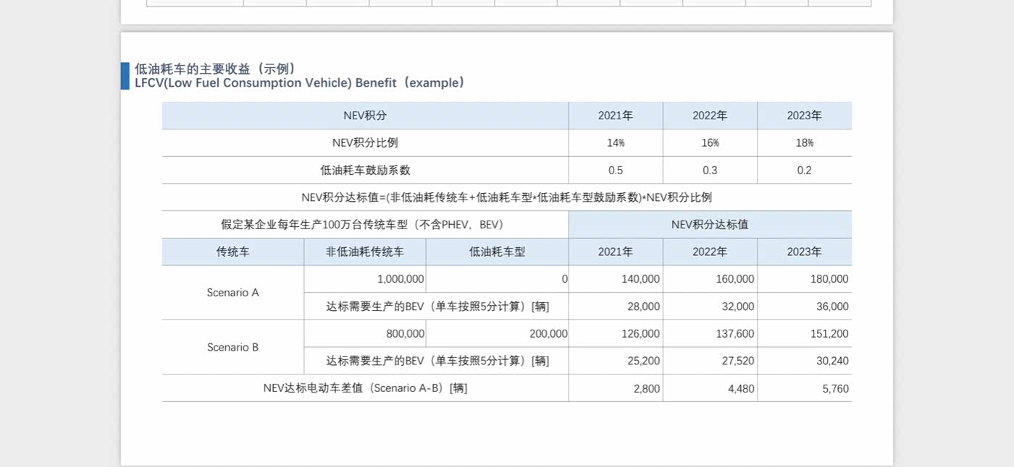The image size is (1014, 467).
Task: Click the English LFCV Benefit (example) heading
Action: pyautogui.click(x=299, y=83)
